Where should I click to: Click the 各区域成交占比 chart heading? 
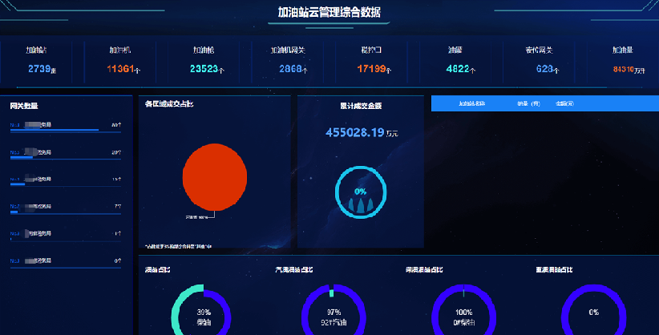(x=169, y=104)
